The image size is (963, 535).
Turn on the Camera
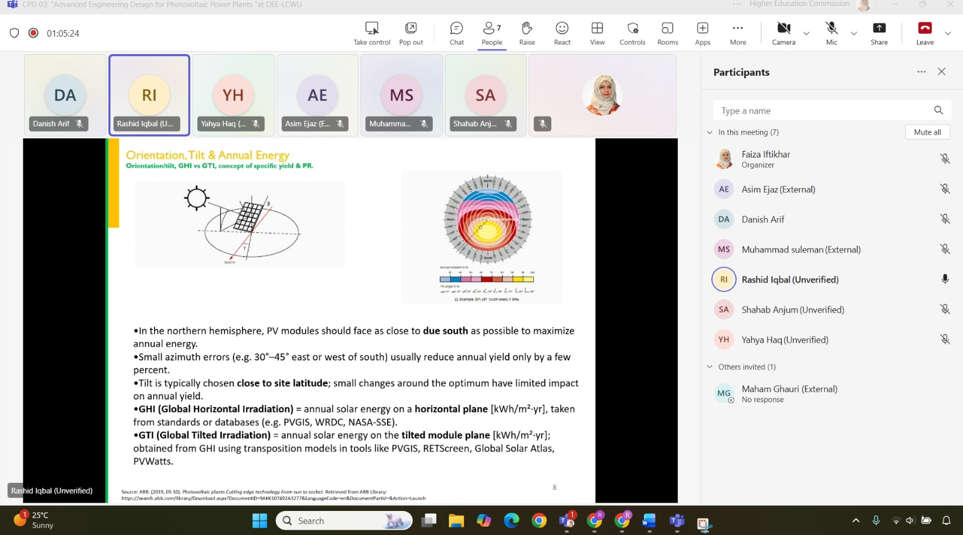783,33
